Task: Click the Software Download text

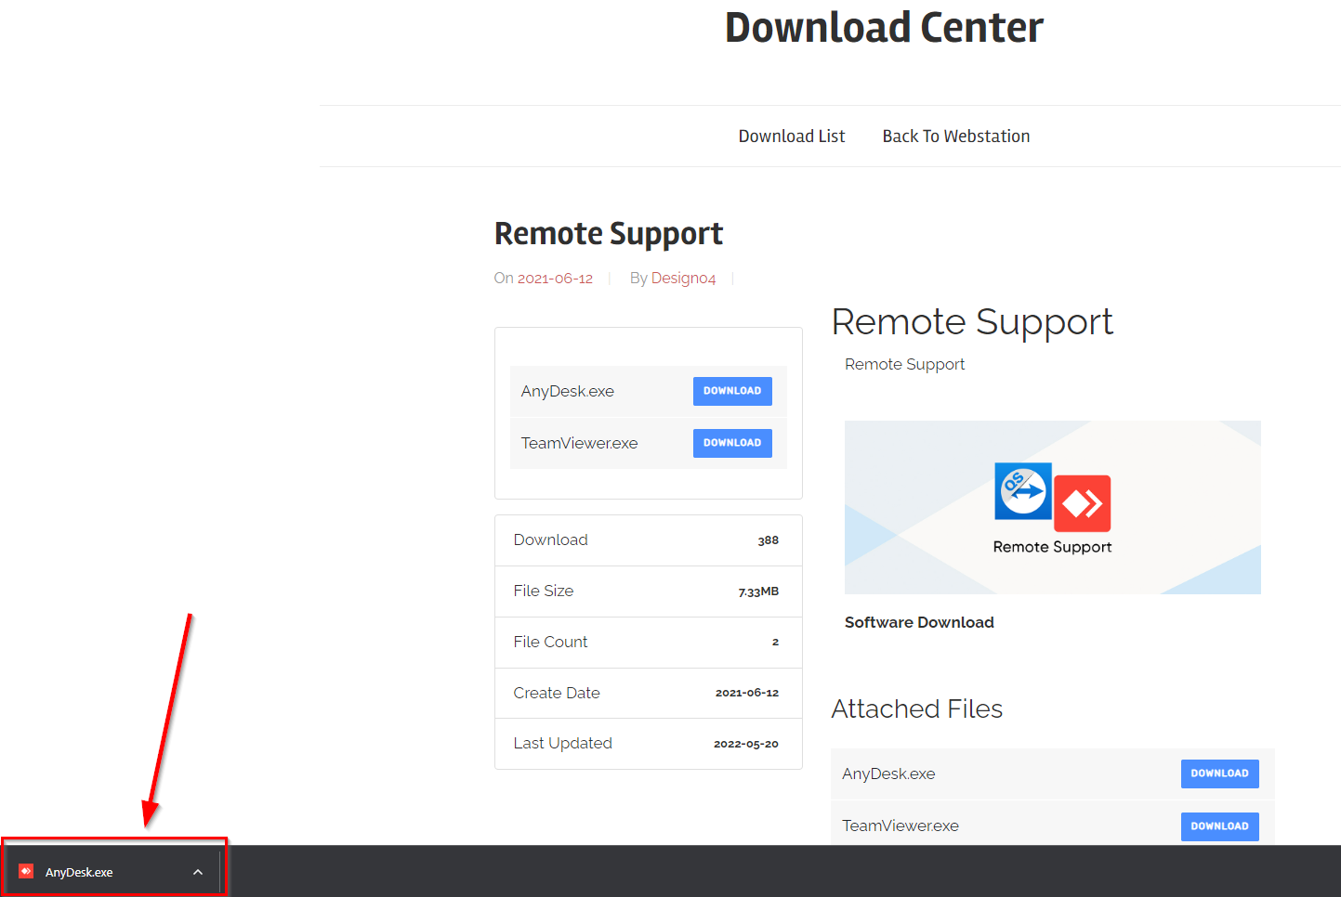Action: click(919, 622)
